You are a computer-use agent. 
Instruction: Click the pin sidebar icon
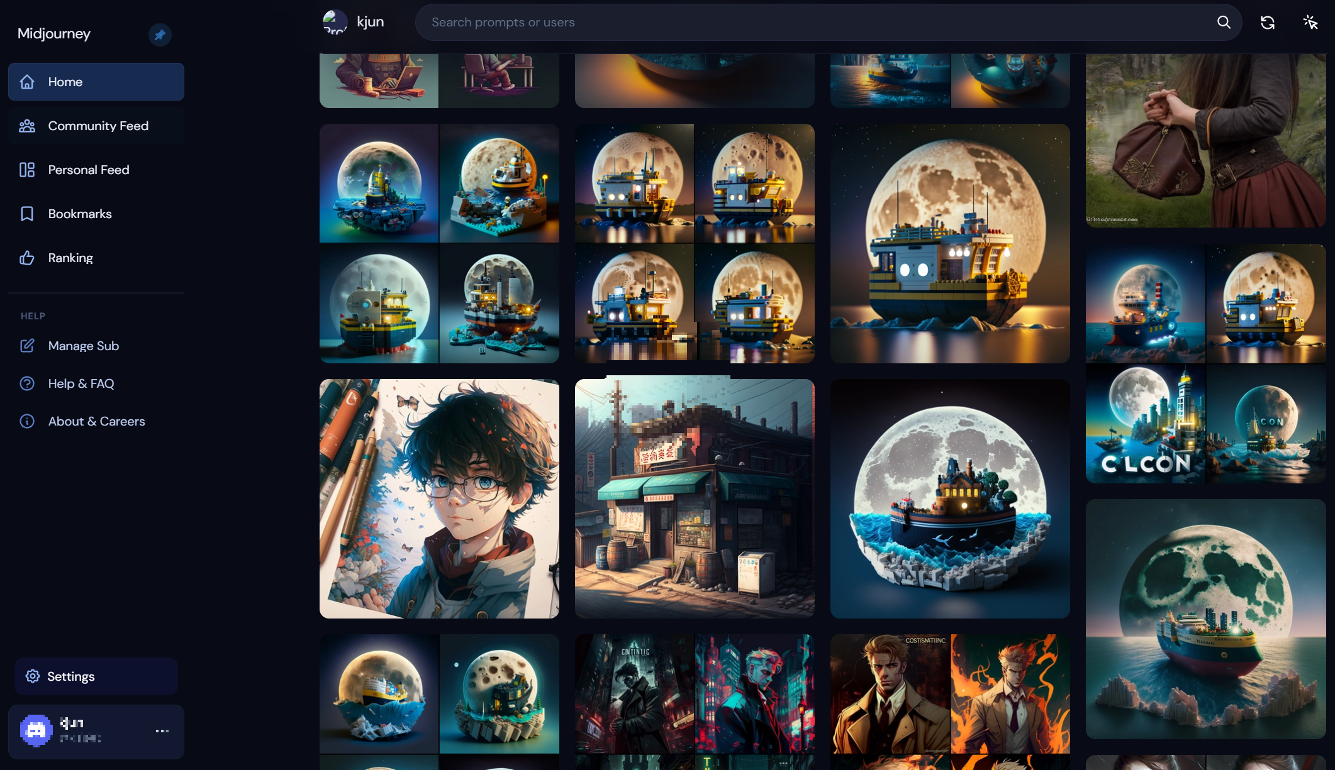(160, 35)
